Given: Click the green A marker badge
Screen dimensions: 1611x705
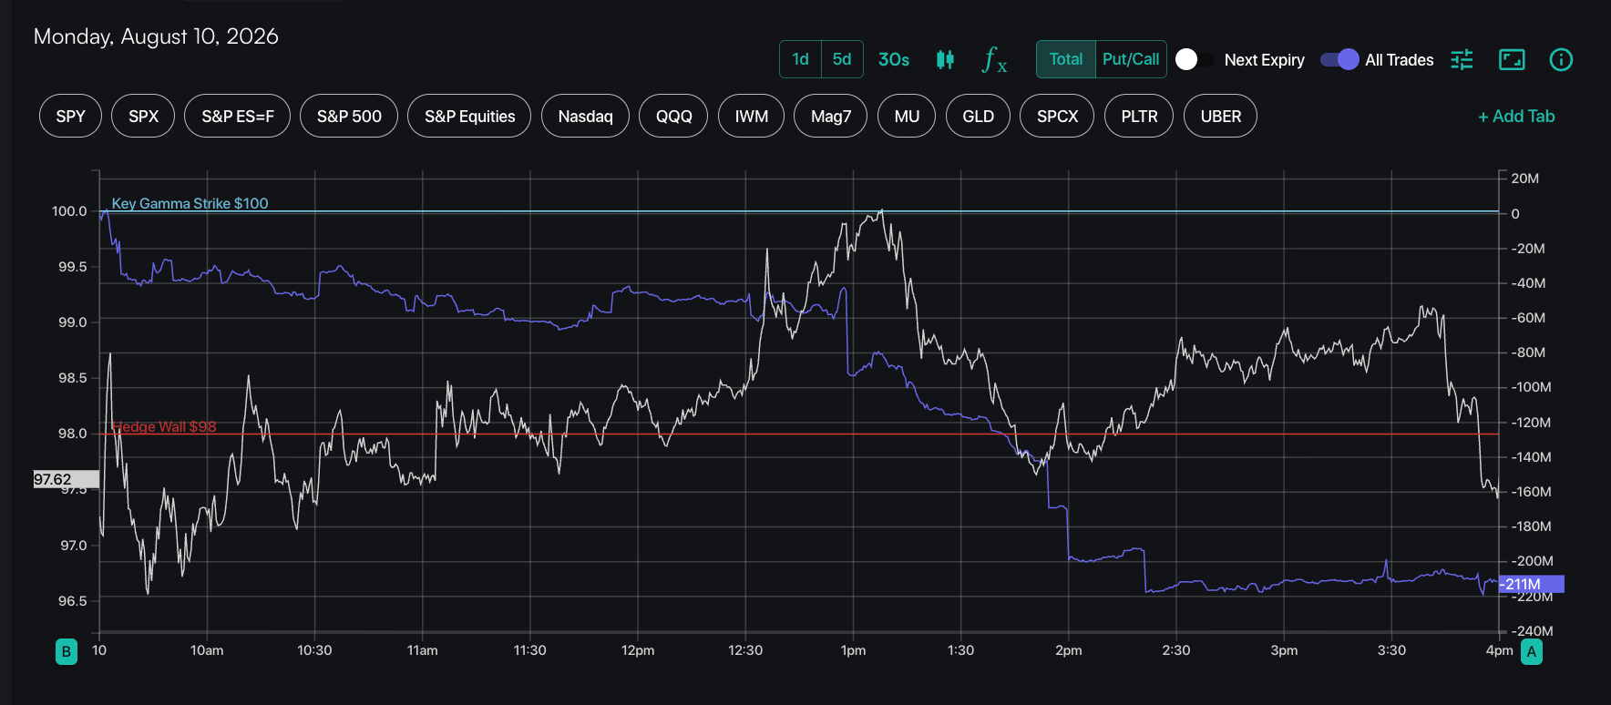Looking at the screenshot, I should pos(1532,651).
